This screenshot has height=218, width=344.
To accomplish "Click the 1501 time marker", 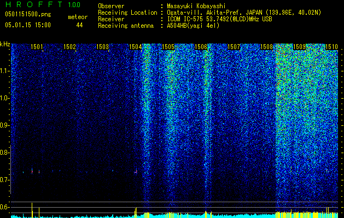I will [37, 46].
